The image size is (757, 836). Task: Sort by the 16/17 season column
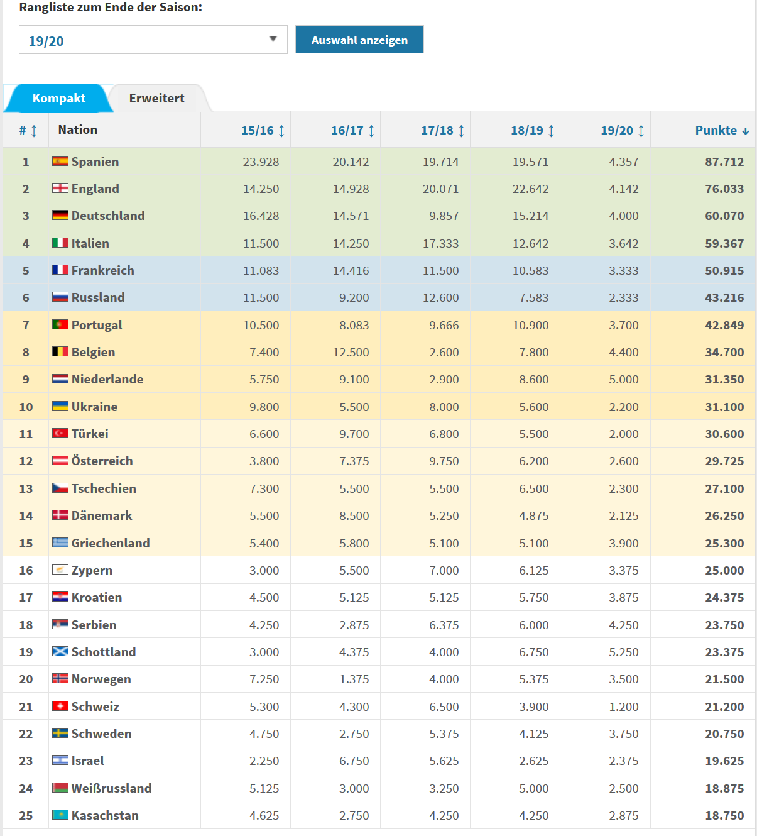[x=352, y=131]
